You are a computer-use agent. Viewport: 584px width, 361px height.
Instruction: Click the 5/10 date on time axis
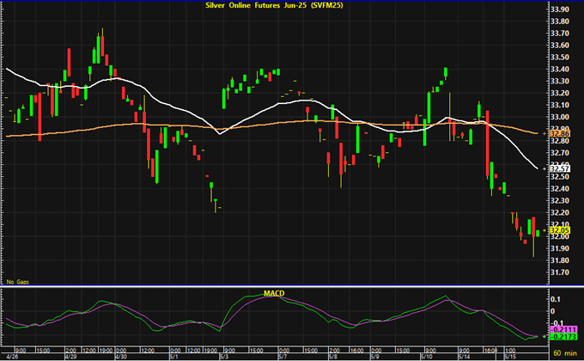[x=427, y=356]
